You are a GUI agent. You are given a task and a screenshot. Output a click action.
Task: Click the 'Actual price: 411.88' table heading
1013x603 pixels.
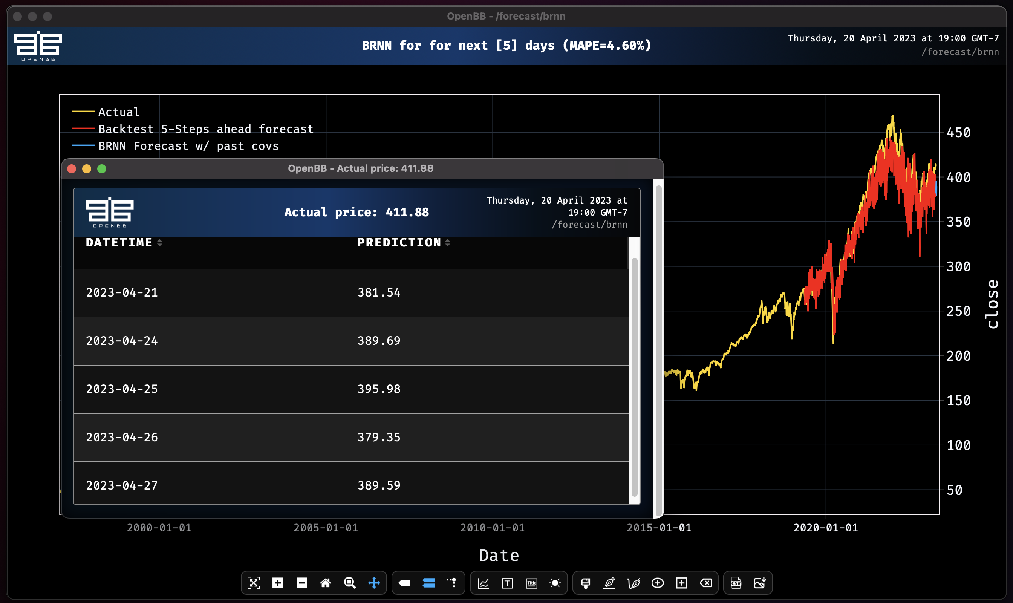tap(357, 212)
